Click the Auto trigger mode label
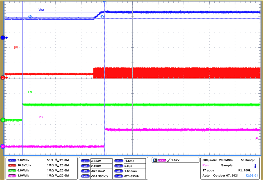Image resolution: width=263 pixels, height=180 pixels. tap(205, 176)
